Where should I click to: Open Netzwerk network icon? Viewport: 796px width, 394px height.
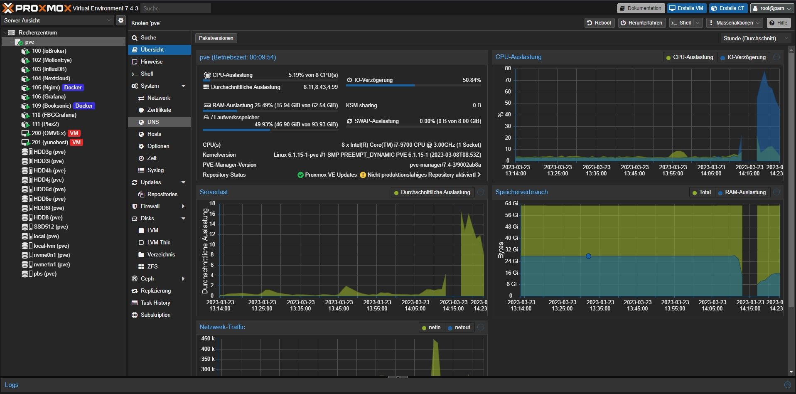(x=141, y=98)
